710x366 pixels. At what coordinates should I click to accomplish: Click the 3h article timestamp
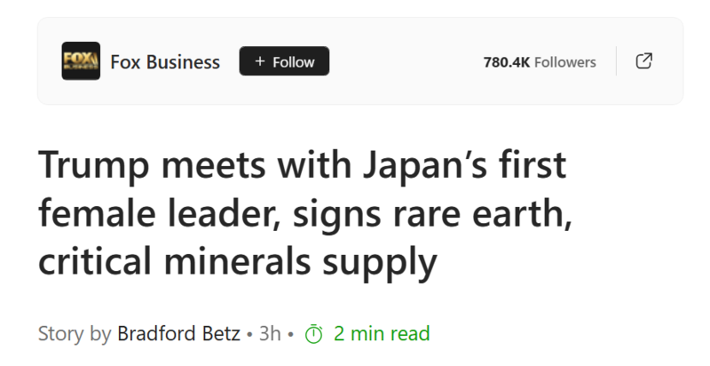pyautogui.click(x=269, y=334)
